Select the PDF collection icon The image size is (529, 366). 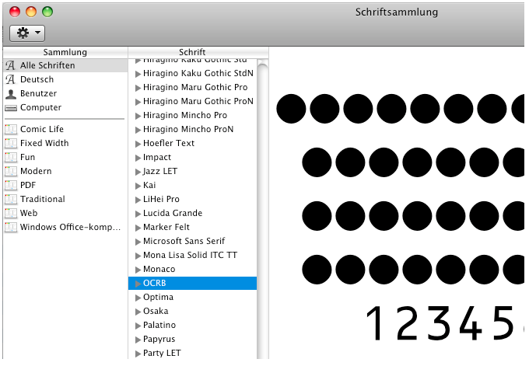[x=11, y=185]
